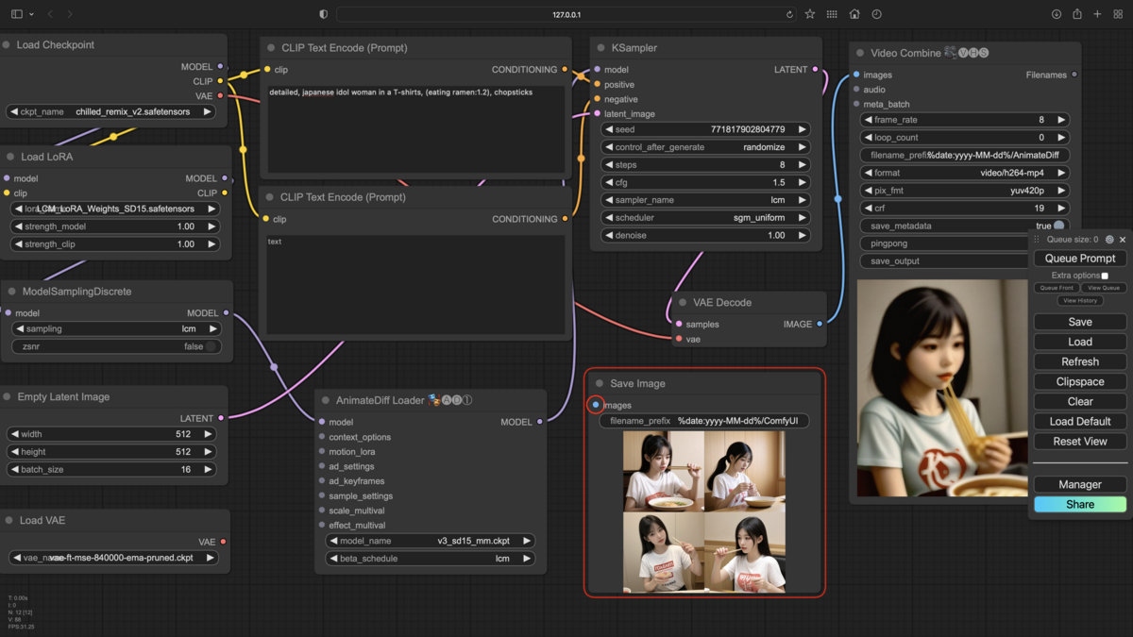This screenshot has height=637, width=1133.
Task: Increase batch_size with right arrow
Action: (208, 469)
